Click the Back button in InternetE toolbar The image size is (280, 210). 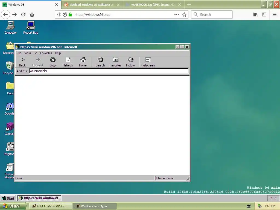tap(22, 62)
